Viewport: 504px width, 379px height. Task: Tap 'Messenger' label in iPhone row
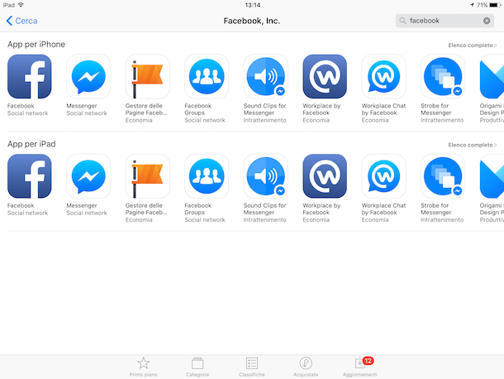click(82, 106)
